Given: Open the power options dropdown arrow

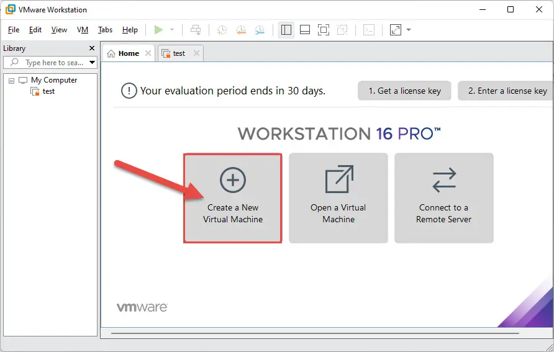Looking at the screenshot, I should pos(172,30).
